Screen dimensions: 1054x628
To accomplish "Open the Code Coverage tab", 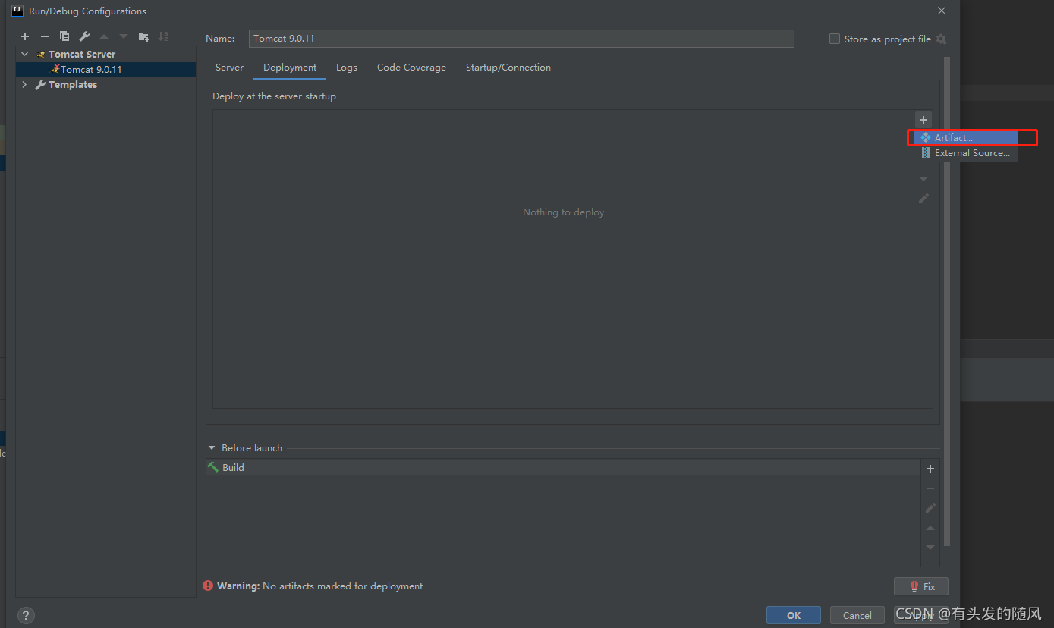I will click(x=411, y=68).
